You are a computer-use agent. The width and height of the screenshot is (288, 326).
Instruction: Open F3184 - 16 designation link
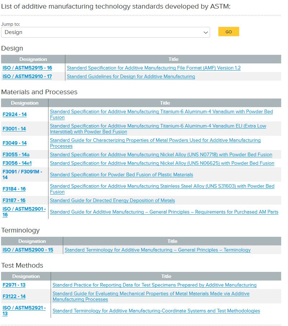(x=14, y=189)
